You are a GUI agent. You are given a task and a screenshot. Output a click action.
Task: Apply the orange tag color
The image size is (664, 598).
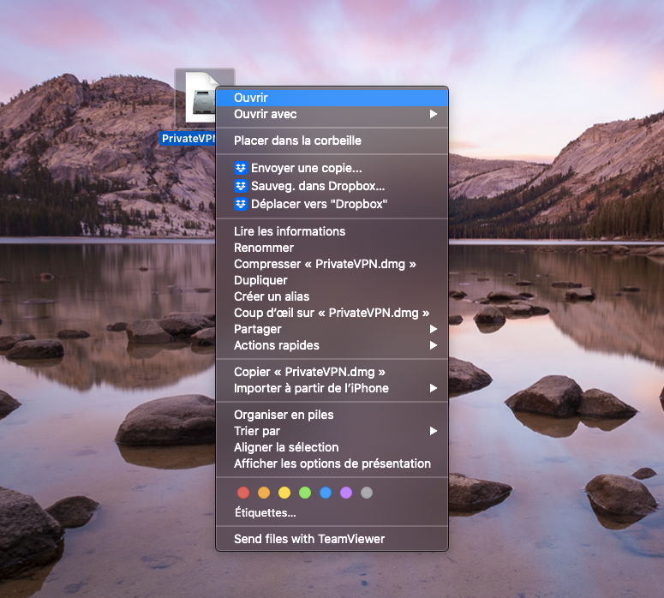click(x=264, y=493)
